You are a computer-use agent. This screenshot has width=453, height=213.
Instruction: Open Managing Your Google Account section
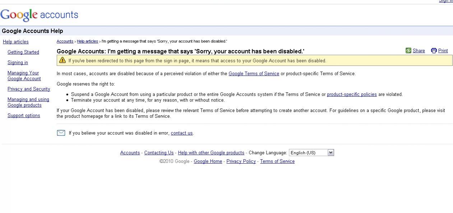pyautogui.click(x=24, y=76)
